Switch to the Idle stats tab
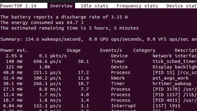 point(94,6)
